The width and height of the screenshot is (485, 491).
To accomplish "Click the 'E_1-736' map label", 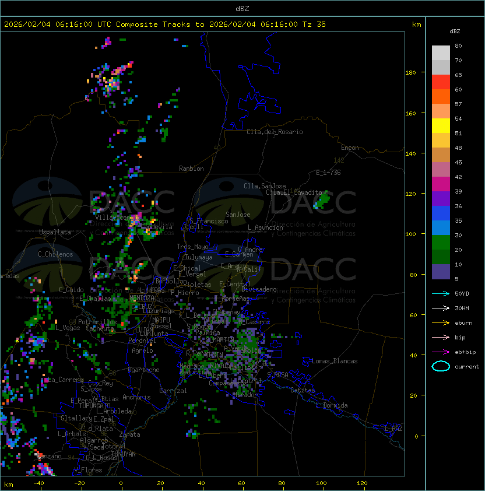I will 328,173.
